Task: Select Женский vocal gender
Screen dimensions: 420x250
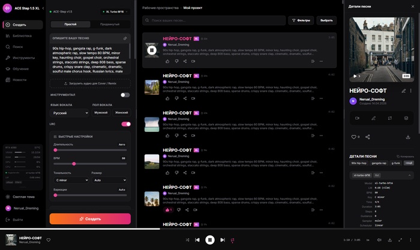Action: 121,113
